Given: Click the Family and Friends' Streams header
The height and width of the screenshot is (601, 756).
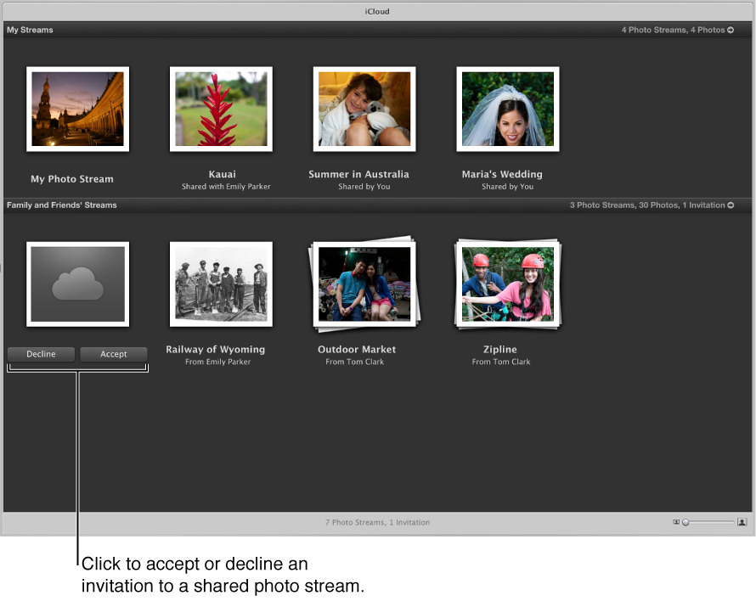Looking at the screenshot, I should click(x=62, y=205).
